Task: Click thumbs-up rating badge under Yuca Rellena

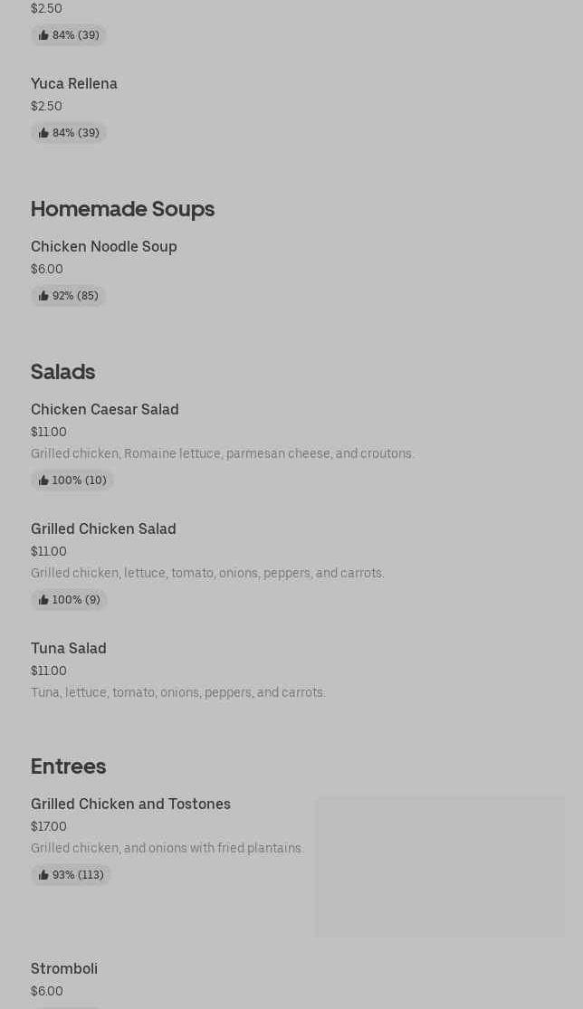Action: point(69,133)
